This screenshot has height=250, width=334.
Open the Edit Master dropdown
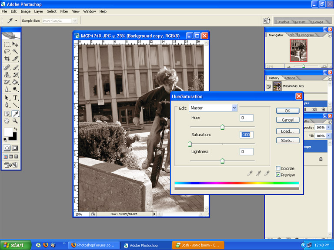234,108
